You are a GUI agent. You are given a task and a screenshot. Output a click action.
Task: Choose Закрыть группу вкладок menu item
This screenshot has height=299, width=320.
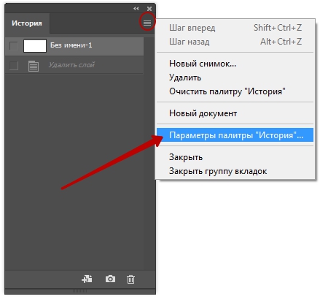tap(235, 171)
